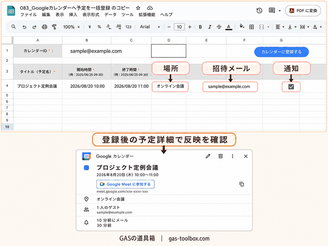Decrease the font size
The image size is (328, 246).
tap(169, 27)
